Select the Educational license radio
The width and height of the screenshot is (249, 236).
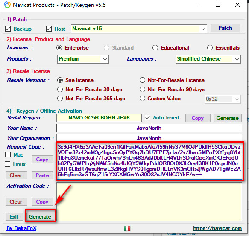(x=155, y=48)
